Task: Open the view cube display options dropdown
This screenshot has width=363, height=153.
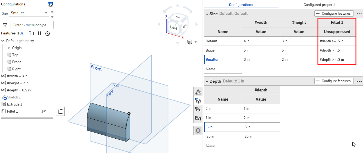Action: coord(195,42)
